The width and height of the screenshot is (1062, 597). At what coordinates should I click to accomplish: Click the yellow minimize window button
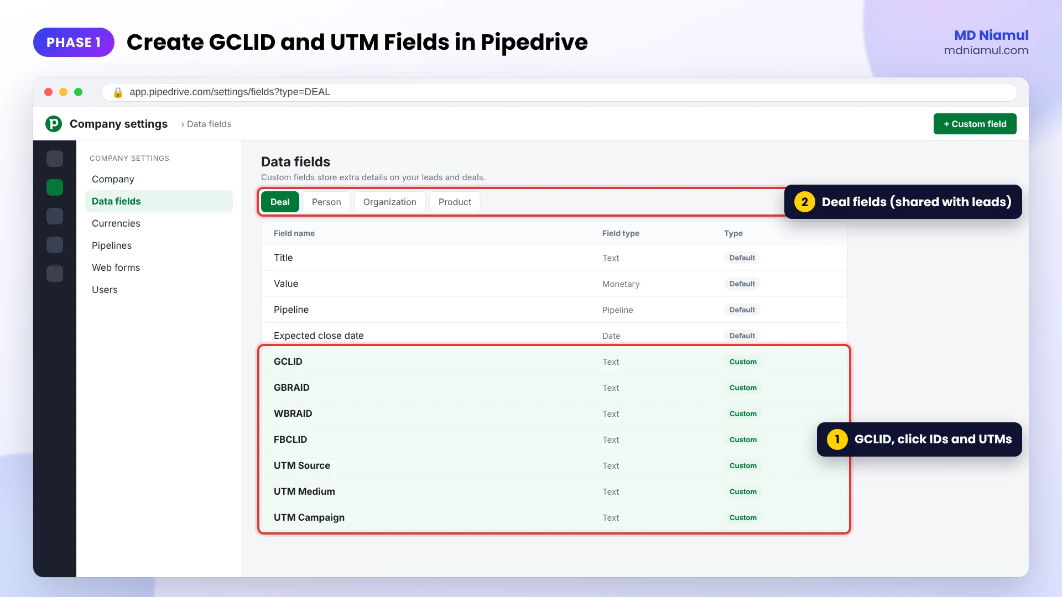tap(63, 92)
